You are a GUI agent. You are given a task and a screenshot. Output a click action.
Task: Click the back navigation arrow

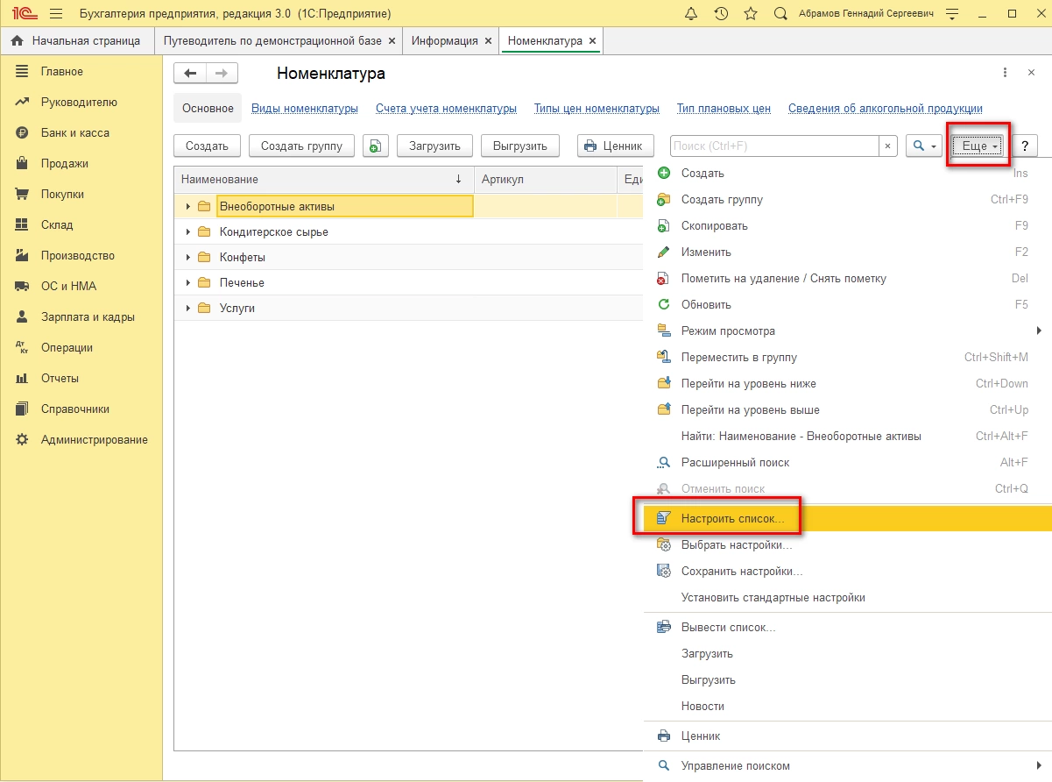[x=190, y=74]
